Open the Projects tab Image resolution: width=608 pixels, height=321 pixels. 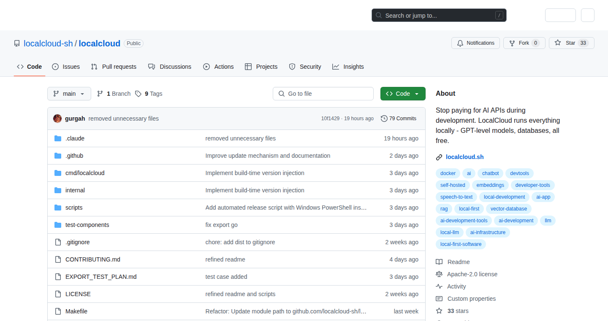261,67
